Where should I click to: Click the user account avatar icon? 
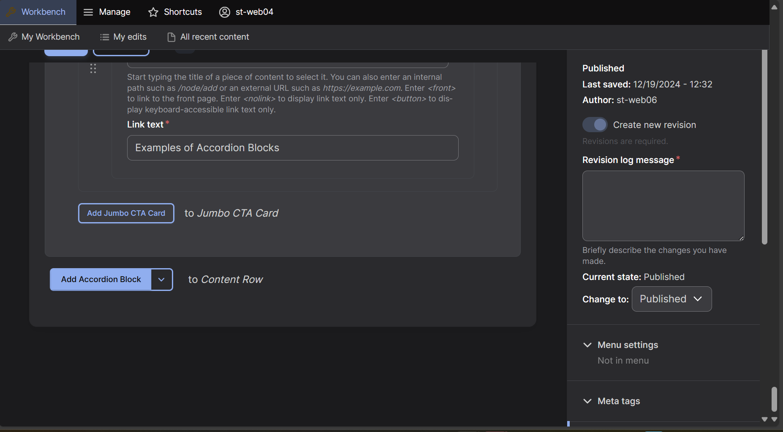pos(225,12)
